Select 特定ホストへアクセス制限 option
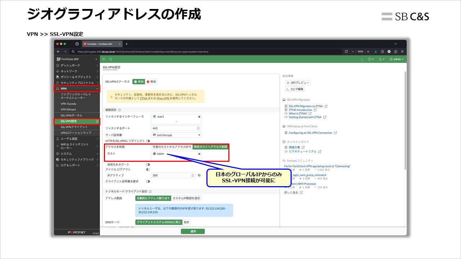461x259 pixels. point(211,147)
